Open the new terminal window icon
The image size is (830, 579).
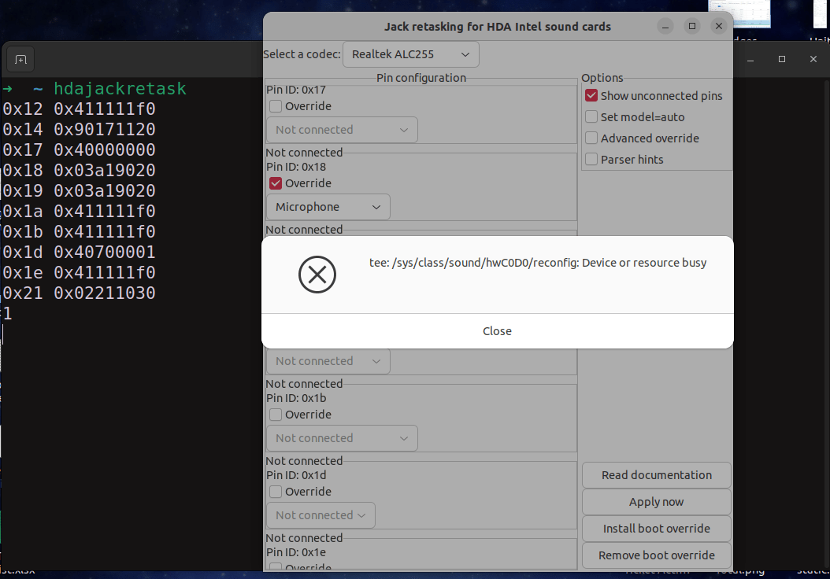coord(20,59)
